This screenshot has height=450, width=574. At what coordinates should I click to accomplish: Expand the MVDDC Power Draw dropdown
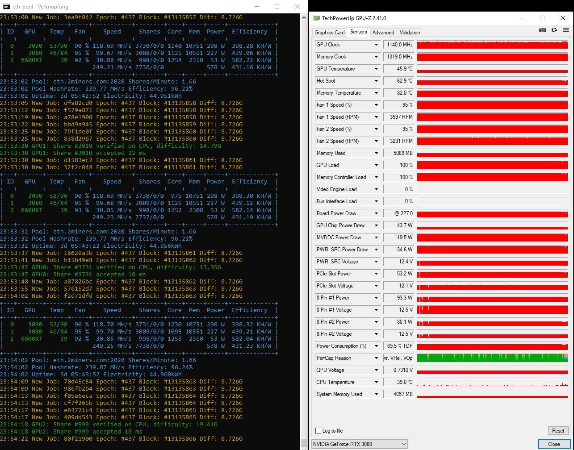(376, 237)
